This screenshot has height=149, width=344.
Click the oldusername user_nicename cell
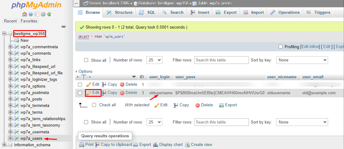coord(279,93)
